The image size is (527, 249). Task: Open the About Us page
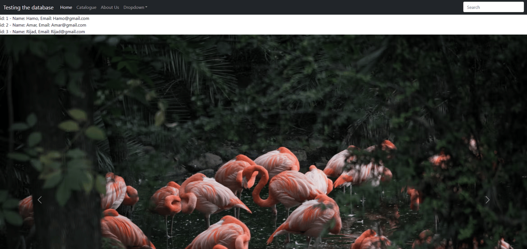pos(110,7)
